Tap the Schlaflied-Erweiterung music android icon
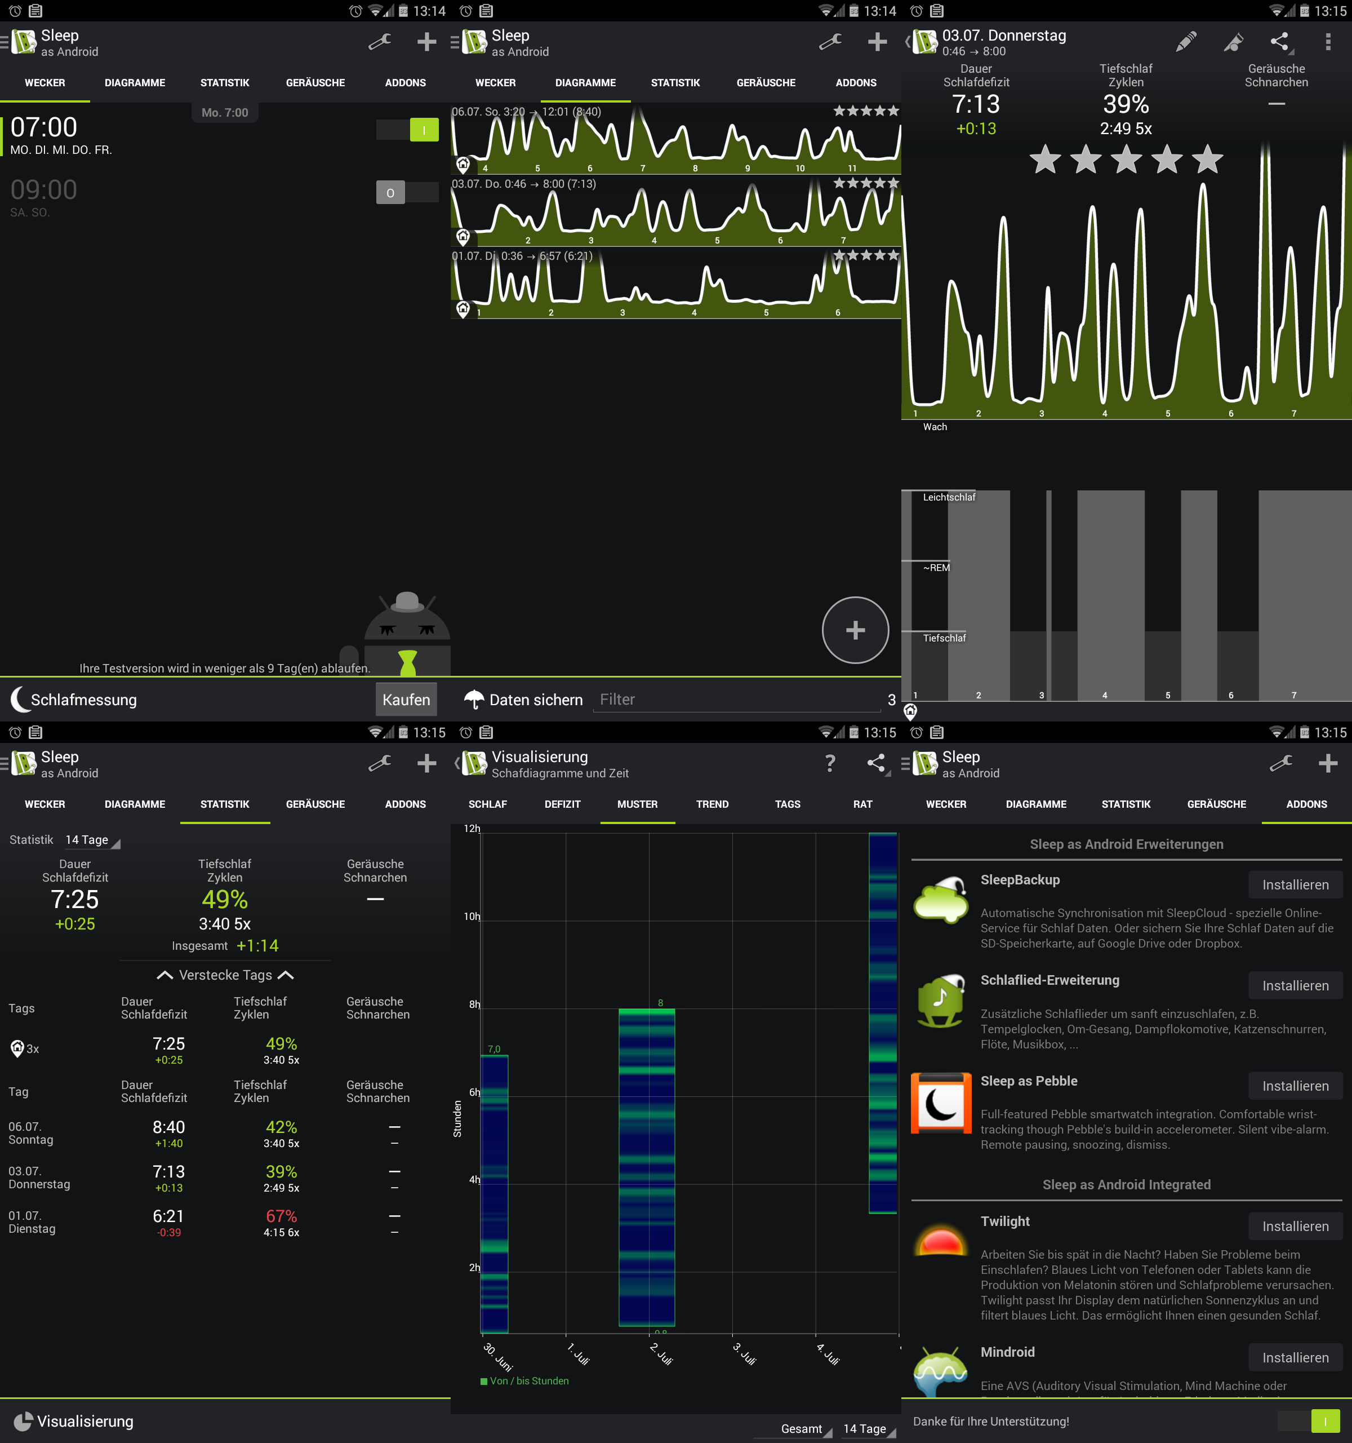 941,1000
